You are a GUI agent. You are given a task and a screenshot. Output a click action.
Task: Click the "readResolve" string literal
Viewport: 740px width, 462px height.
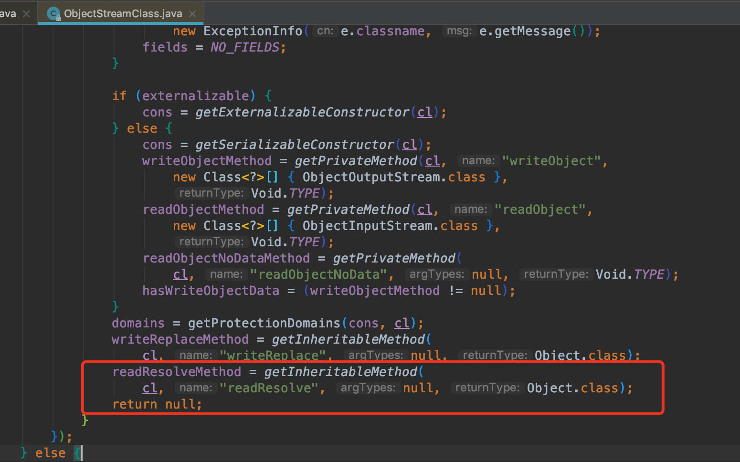click(x=269, y=388)
